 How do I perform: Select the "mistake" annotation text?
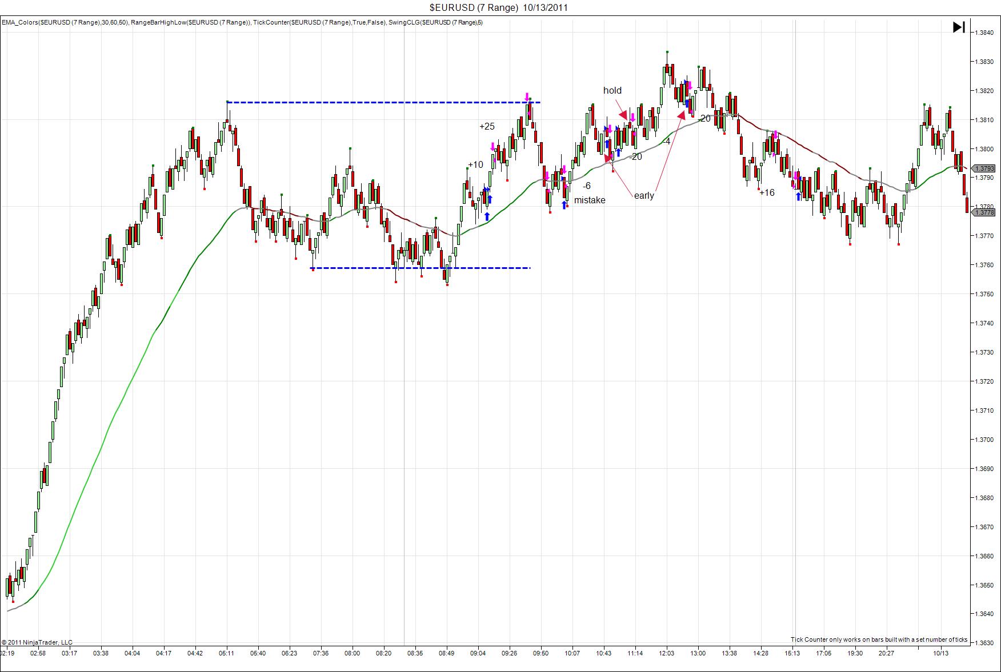click(590, 200)
